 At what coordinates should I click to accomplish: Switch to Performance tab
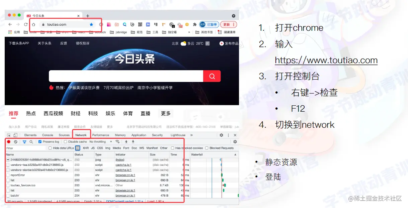coord(101,135)
